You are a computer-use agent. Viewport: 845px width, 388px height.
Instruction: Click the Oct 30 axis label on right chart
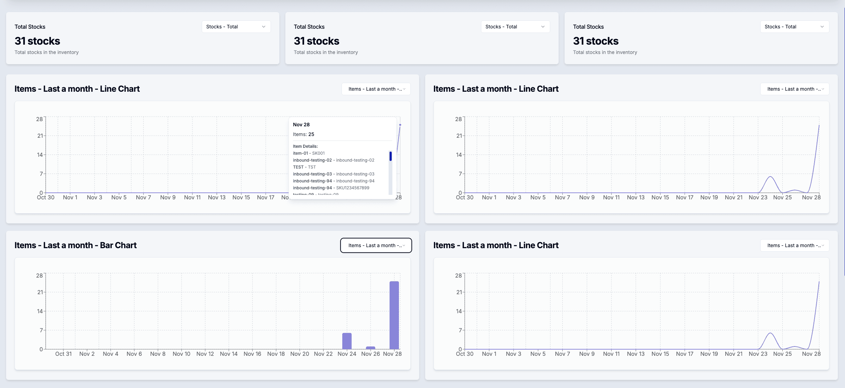pyautogui.click(x=465, y=197)
